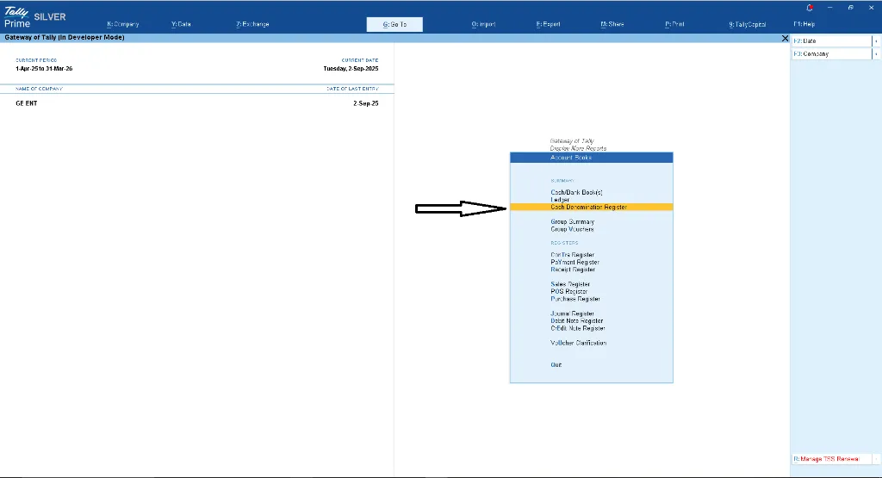Open the Receipt Register

573,270
